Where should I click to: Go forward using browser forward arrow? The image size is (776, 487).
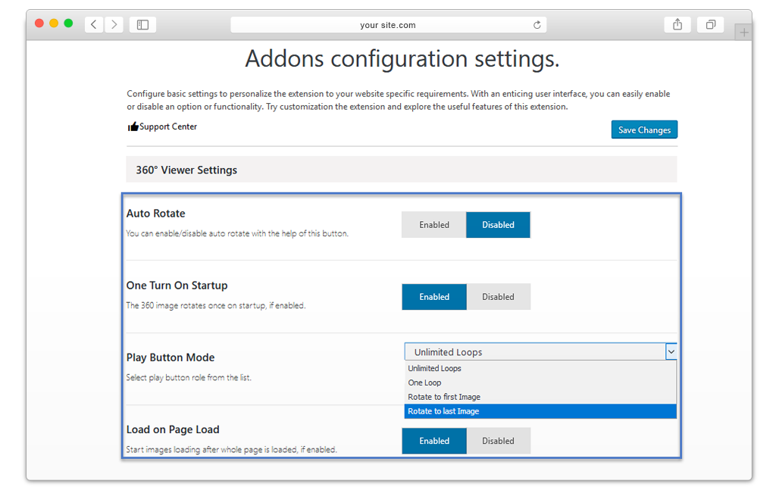(x=114, y=24)
